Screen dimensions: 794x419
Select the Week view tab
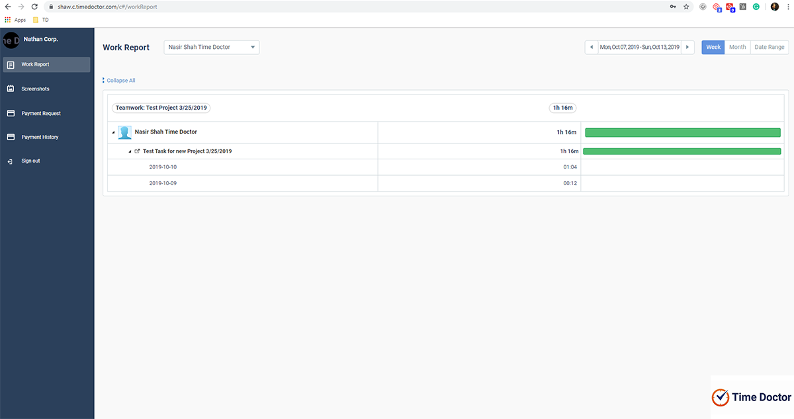coord(713,48)
